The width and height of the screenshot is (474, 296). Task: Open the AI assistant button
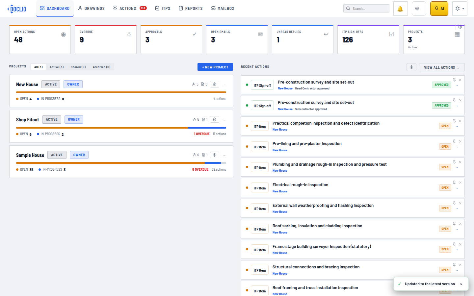(439, 9)
